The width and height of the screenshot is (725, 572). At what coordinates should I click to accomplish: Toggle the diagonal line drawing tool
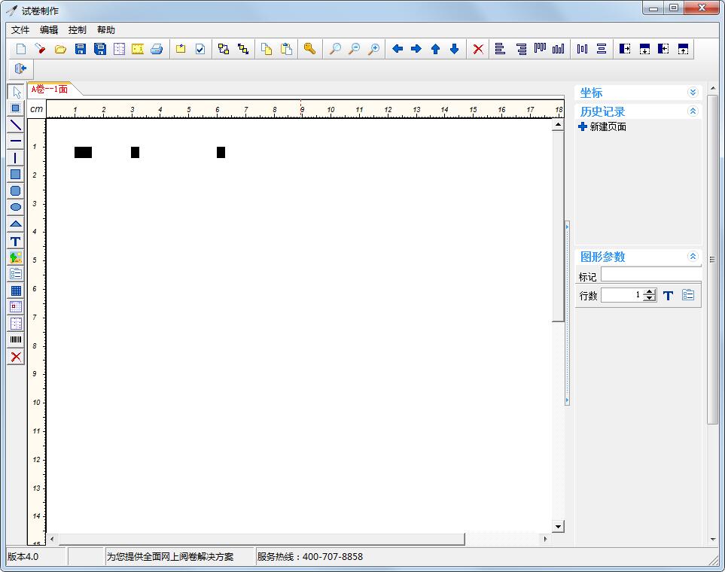click(15, 125)
